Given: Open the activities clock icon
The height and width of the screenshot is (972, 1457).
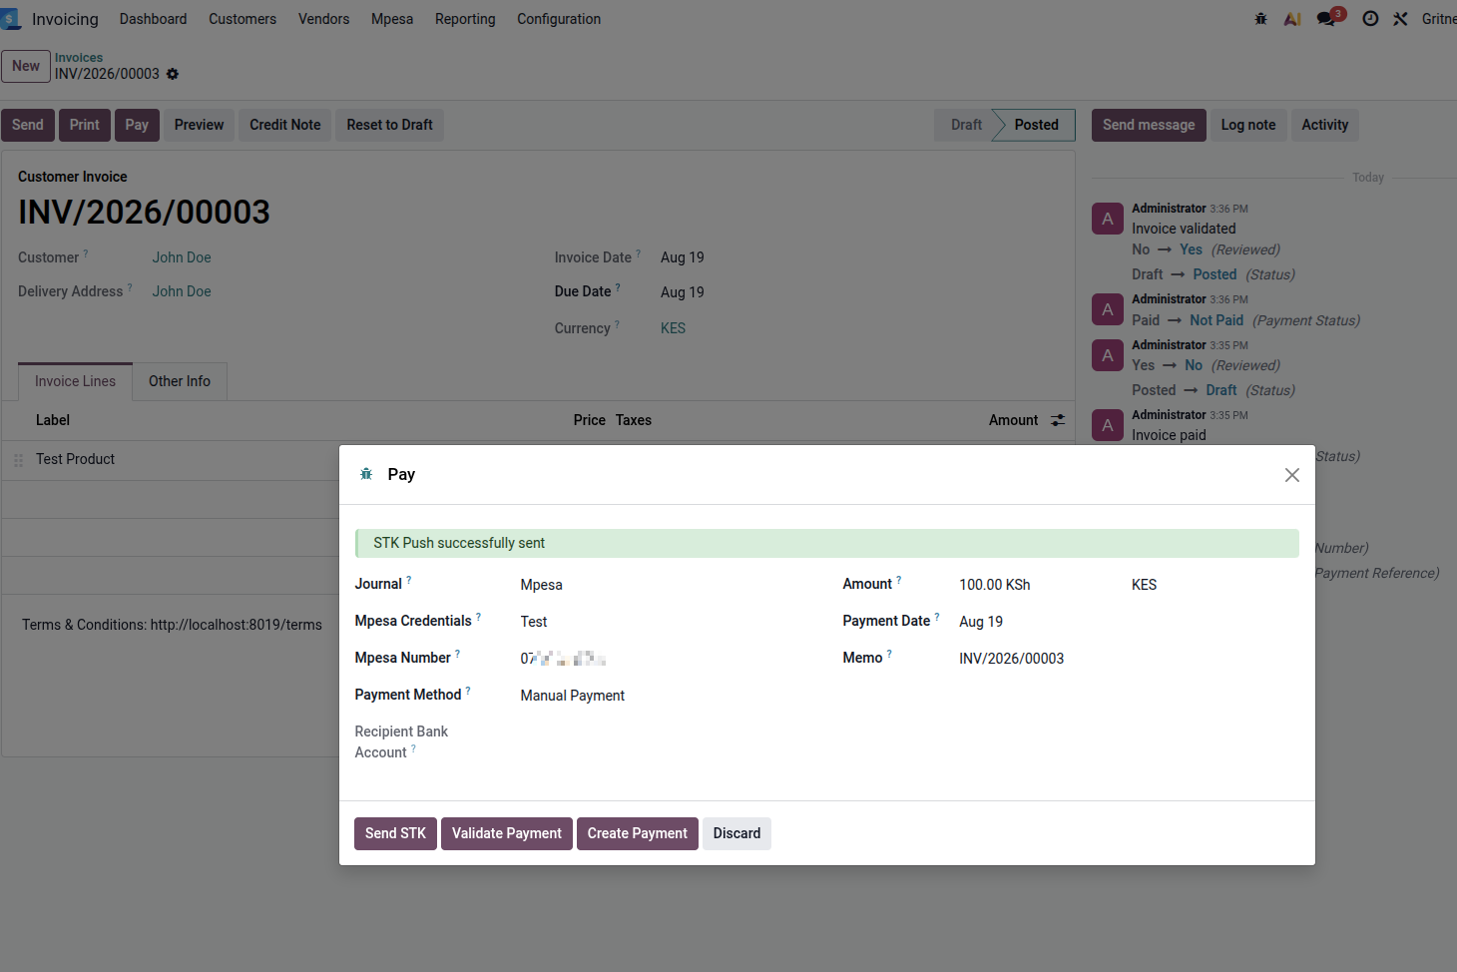Looking at the screenshot, I should pos(1370,19).
